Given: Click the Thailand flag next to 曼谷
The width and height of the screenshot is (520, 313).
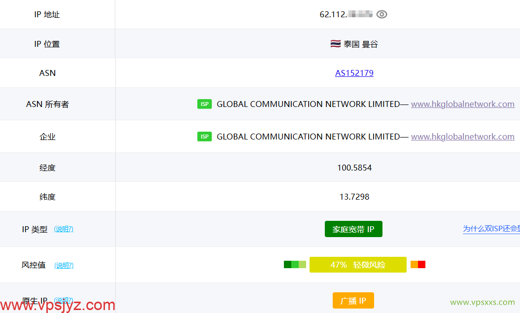Looking at the screenshot, I should [335, 43].
